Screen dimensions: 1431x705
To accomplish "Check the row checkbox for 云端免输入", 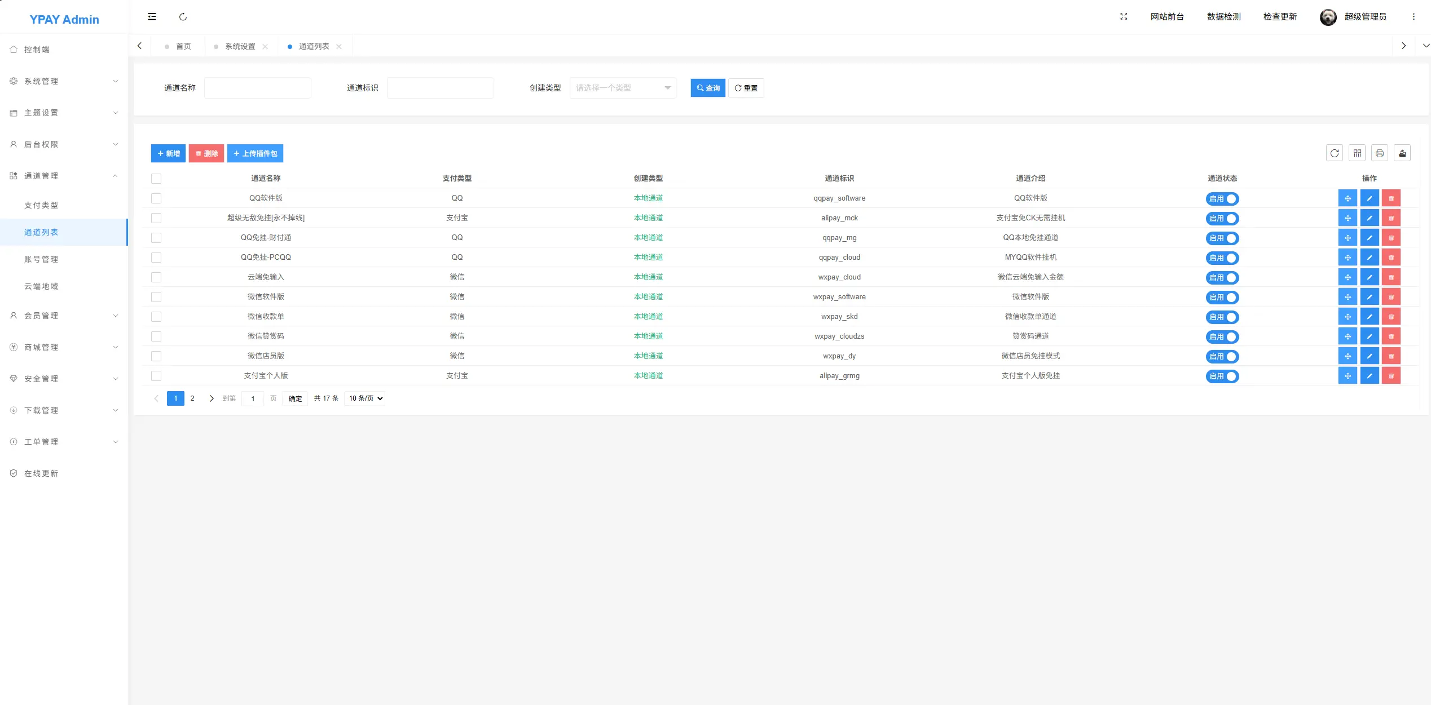I will [156, 277].
